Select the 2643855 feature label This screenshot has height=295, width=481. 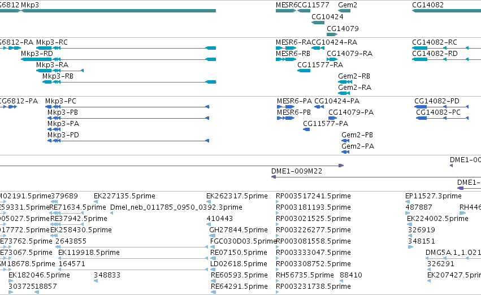click(71, 242)
